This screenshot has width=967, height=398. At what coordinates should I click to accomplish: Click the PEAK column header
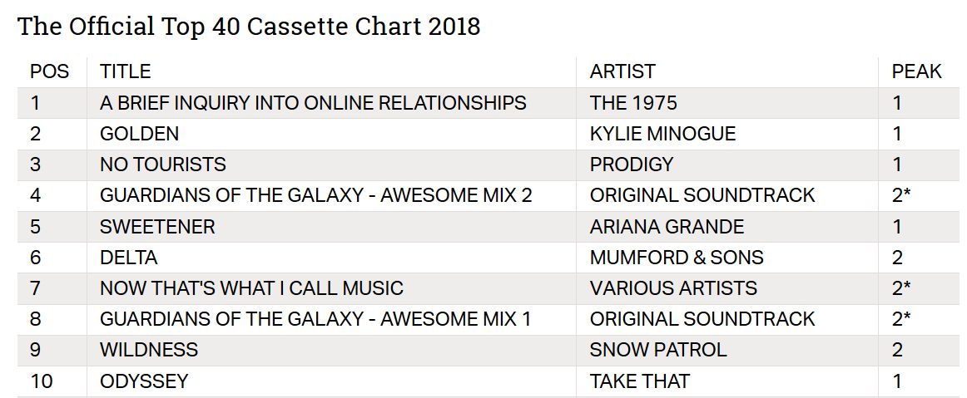[916, 71]
